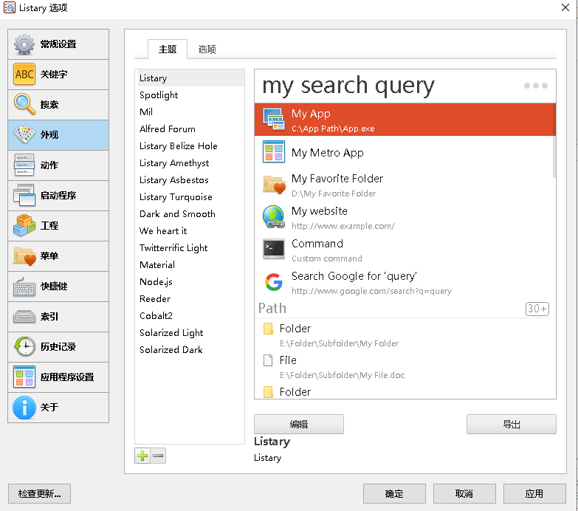Click the three-dots menu in search preview

[536, 86]
